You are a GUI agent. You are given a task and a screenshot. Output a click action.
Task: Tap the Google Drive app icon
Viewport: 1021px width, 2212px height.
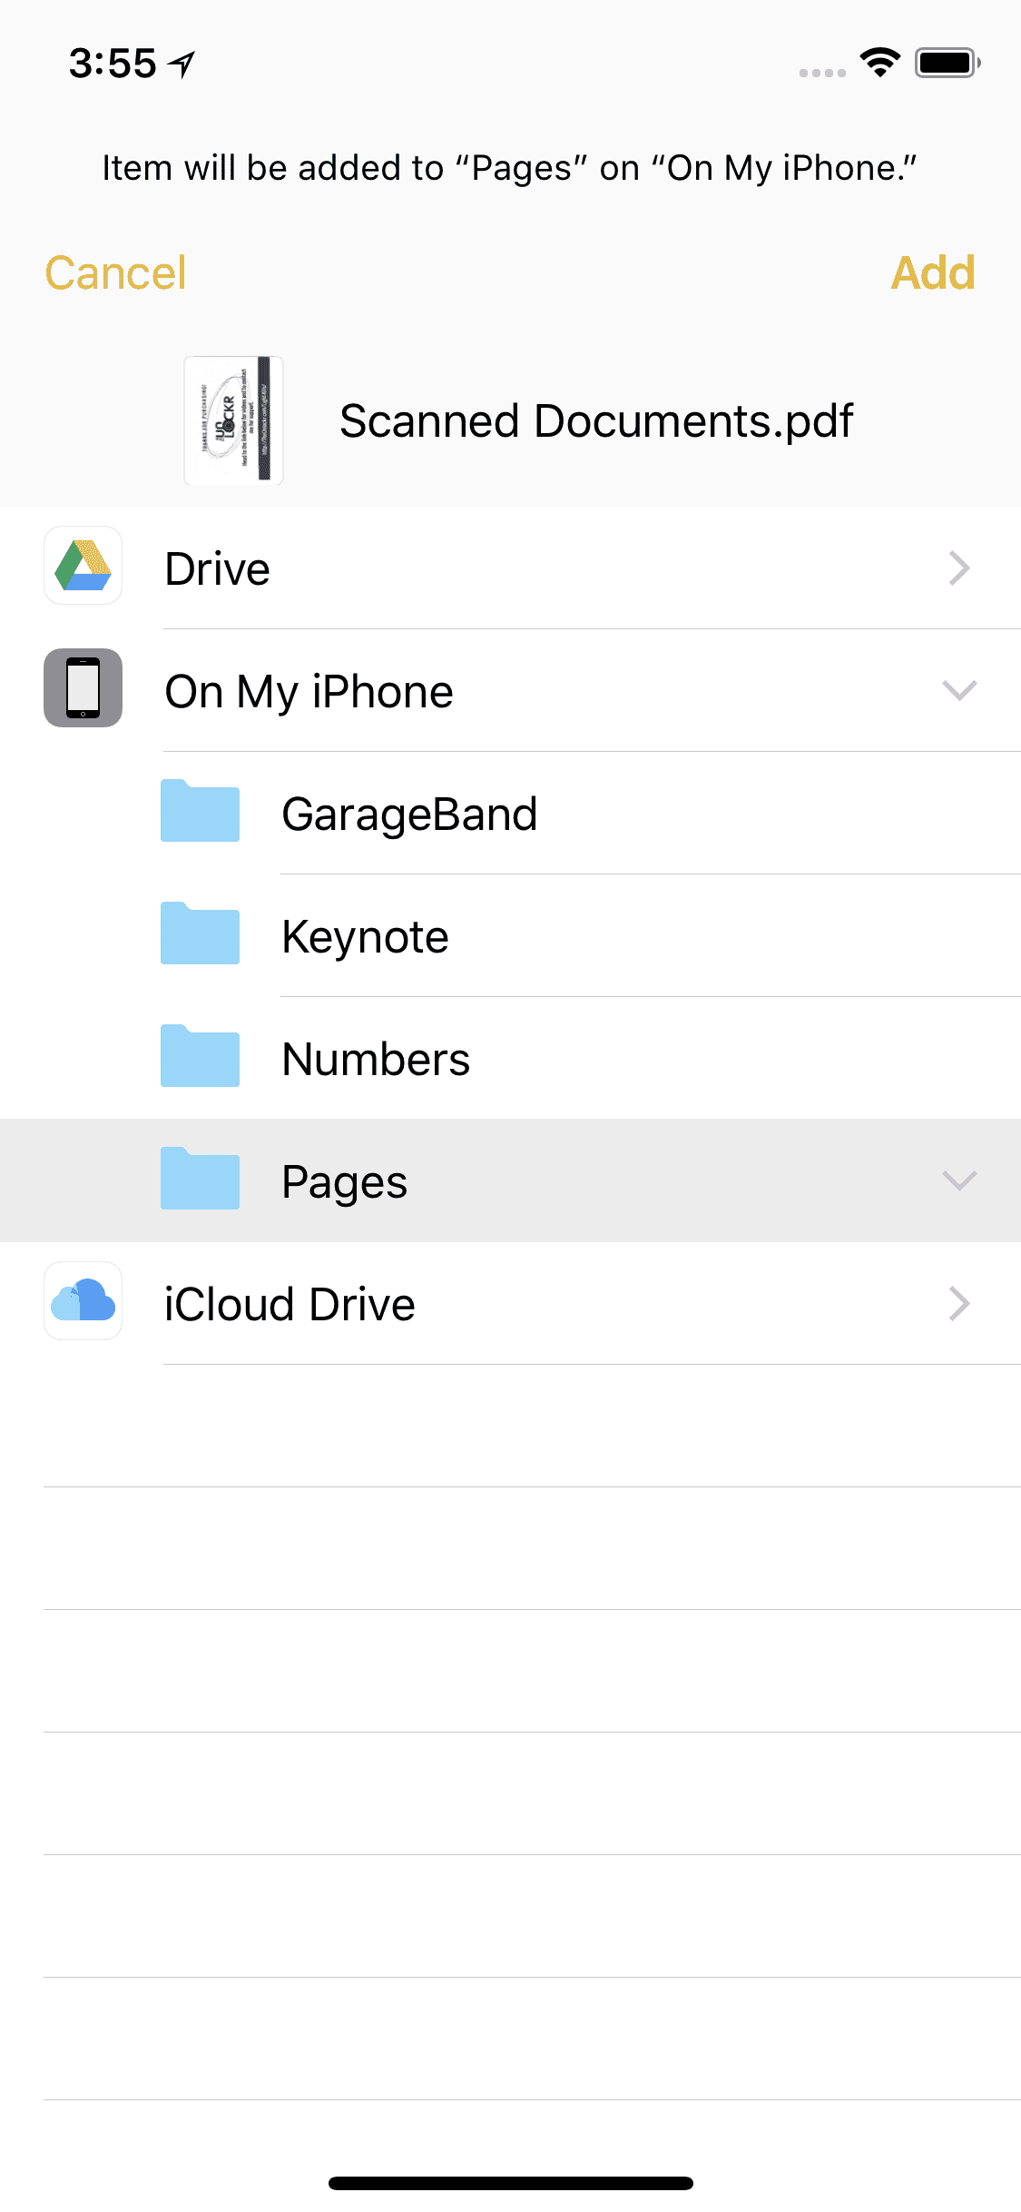83,566
